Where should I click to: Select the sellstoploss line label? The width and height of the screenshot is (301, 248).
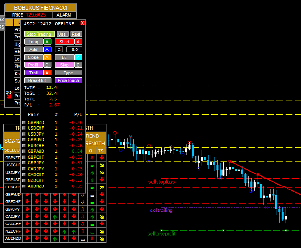[161, 182]
